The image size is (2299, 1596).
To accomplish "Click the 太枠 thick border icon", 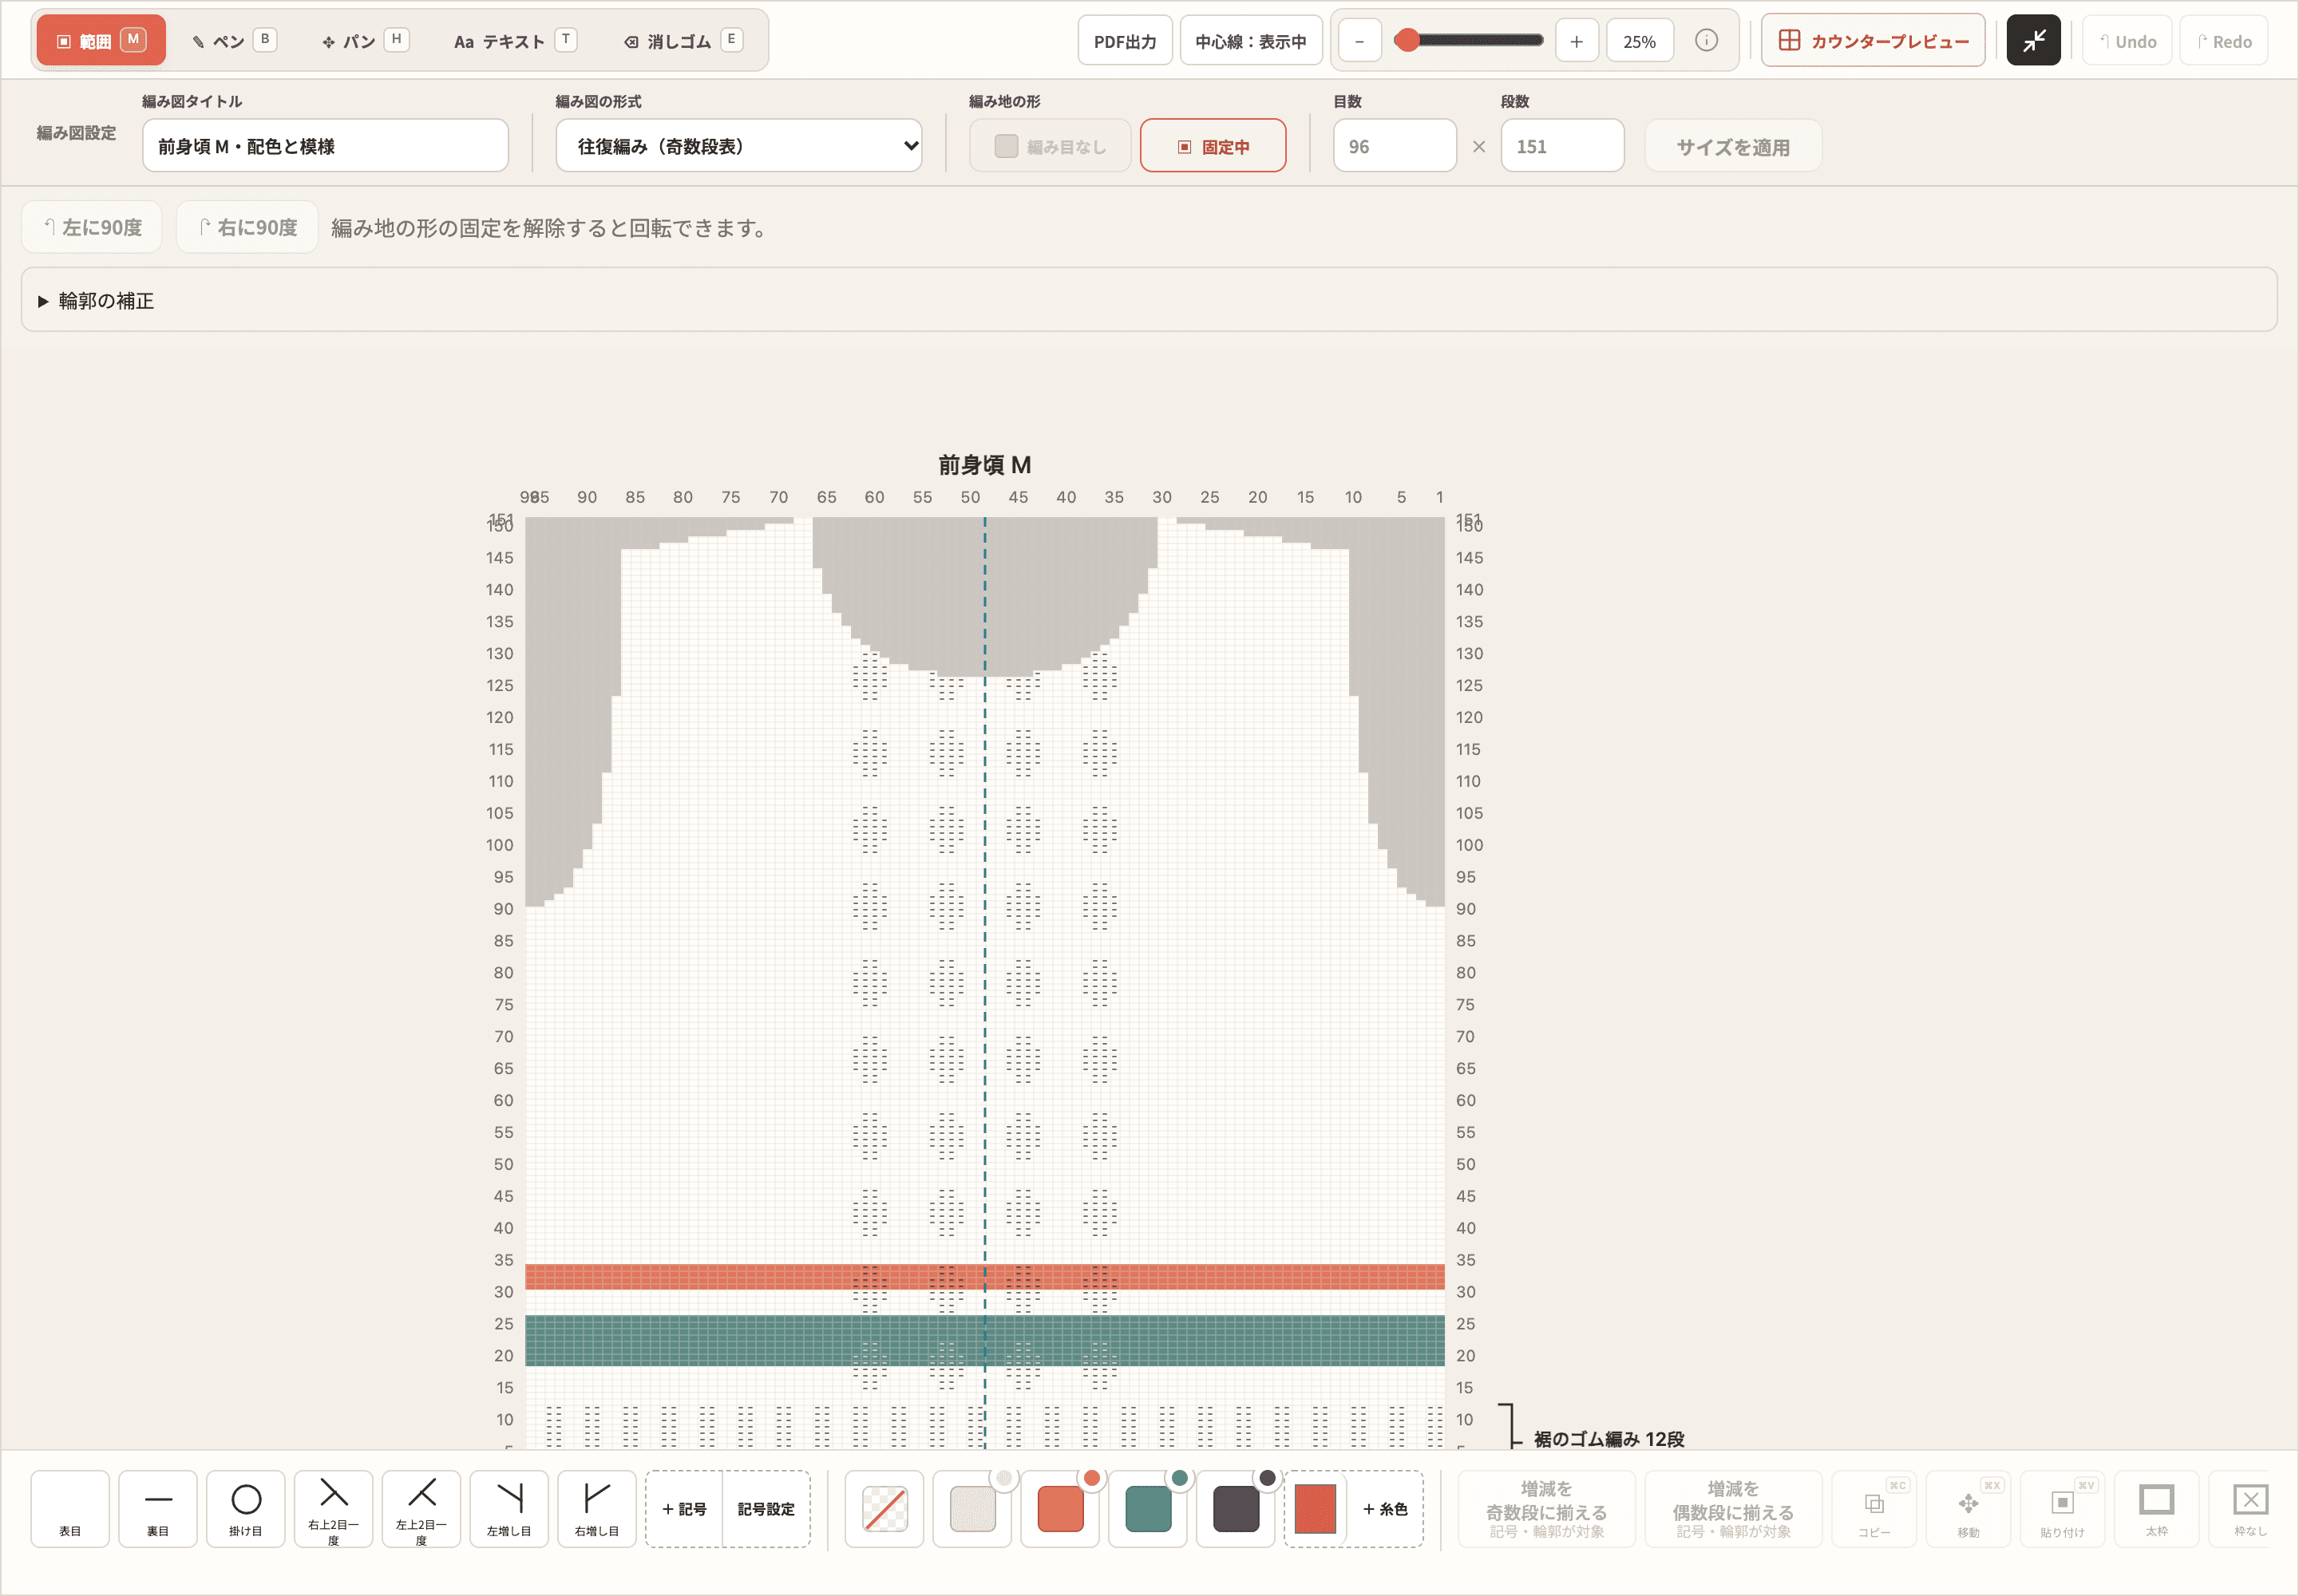I will [2157, 1509].
